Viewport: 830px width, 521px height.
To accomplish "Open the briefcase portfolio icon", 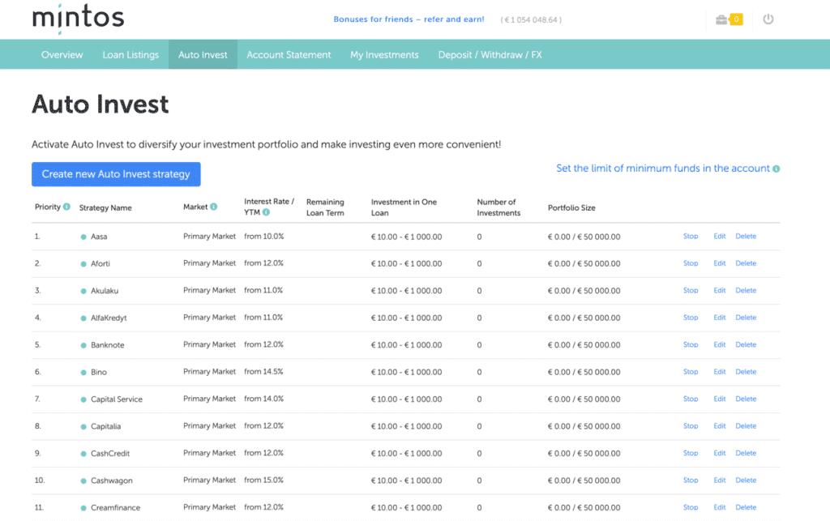I will [721, 20].
